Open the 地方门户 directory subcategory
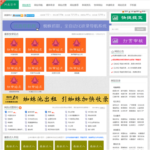This screenshot has height=150, width=150. point(140,111)
